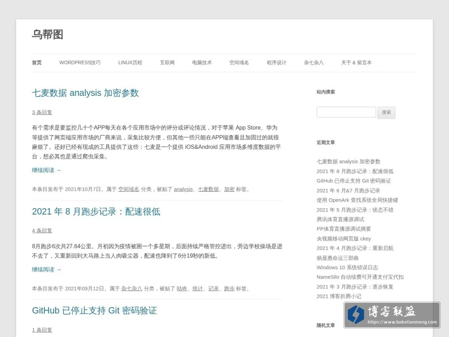This screenshot has height=337, width=449.
Task: Open the 空间域名 navigation menu item
Action: (x=239, y=63)
